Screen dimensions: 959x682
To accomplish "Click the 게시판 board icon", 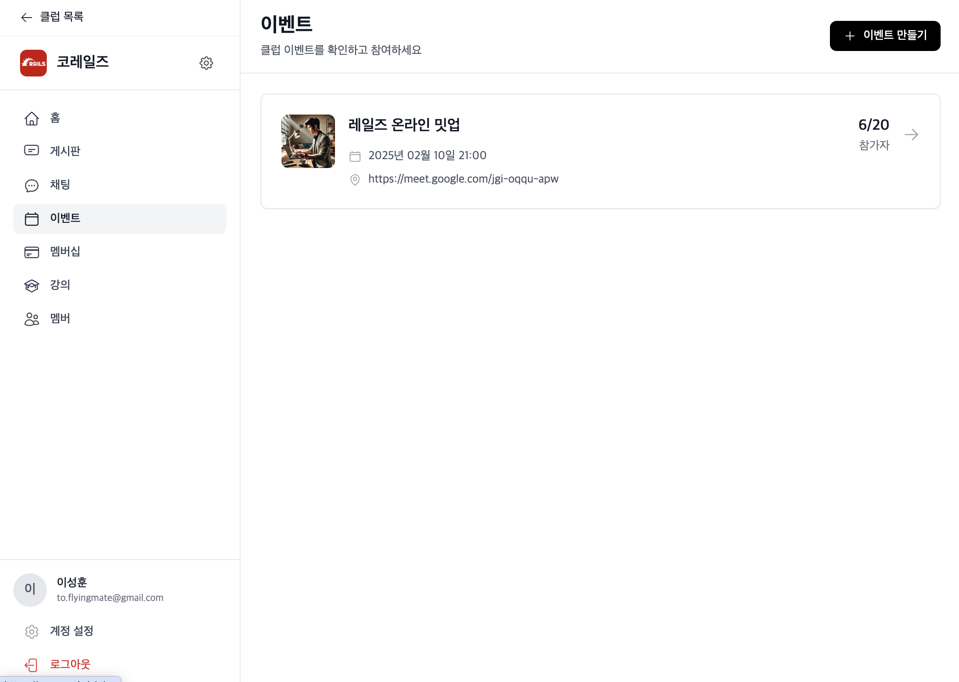I will [31, 150].
